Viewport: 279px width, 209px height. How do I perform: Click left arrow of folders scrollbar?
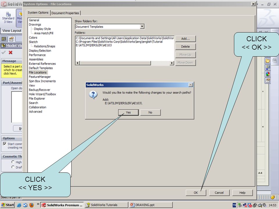pos(77,63)
